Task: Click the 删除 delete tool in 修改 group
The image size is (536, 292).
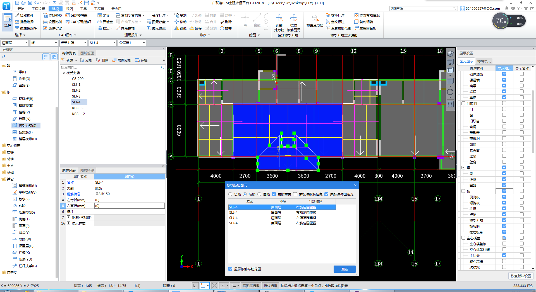Action: click(x=226, y=22)
